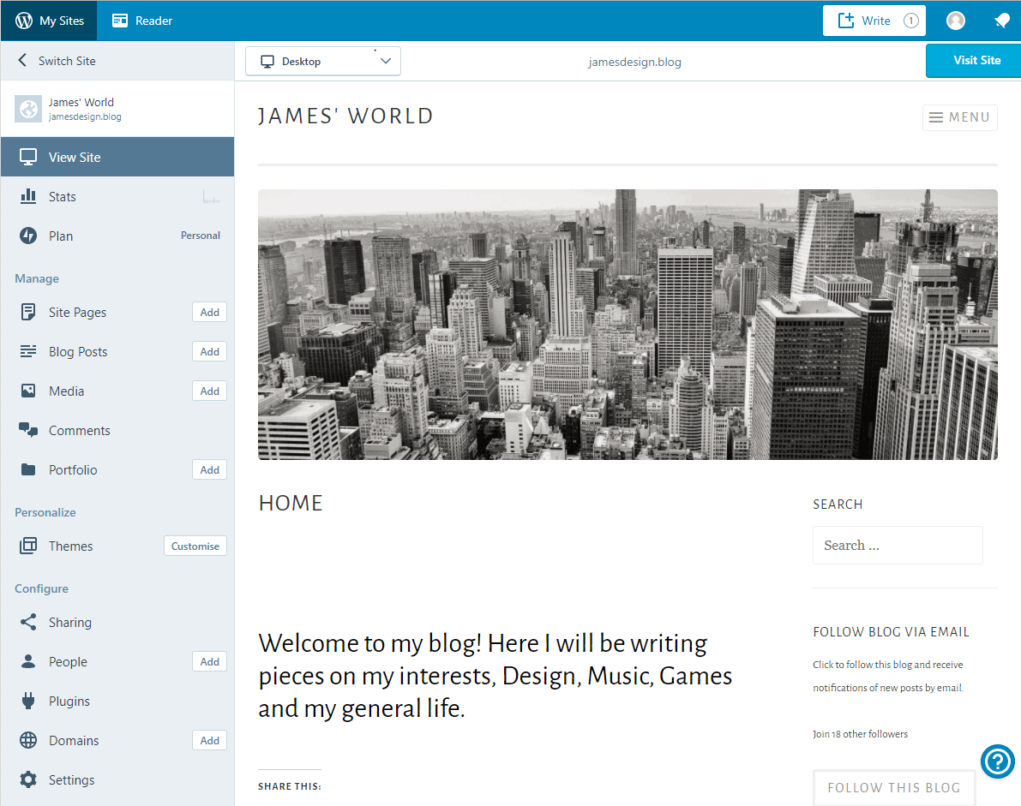Click the Switch Site label

(67, 61)
